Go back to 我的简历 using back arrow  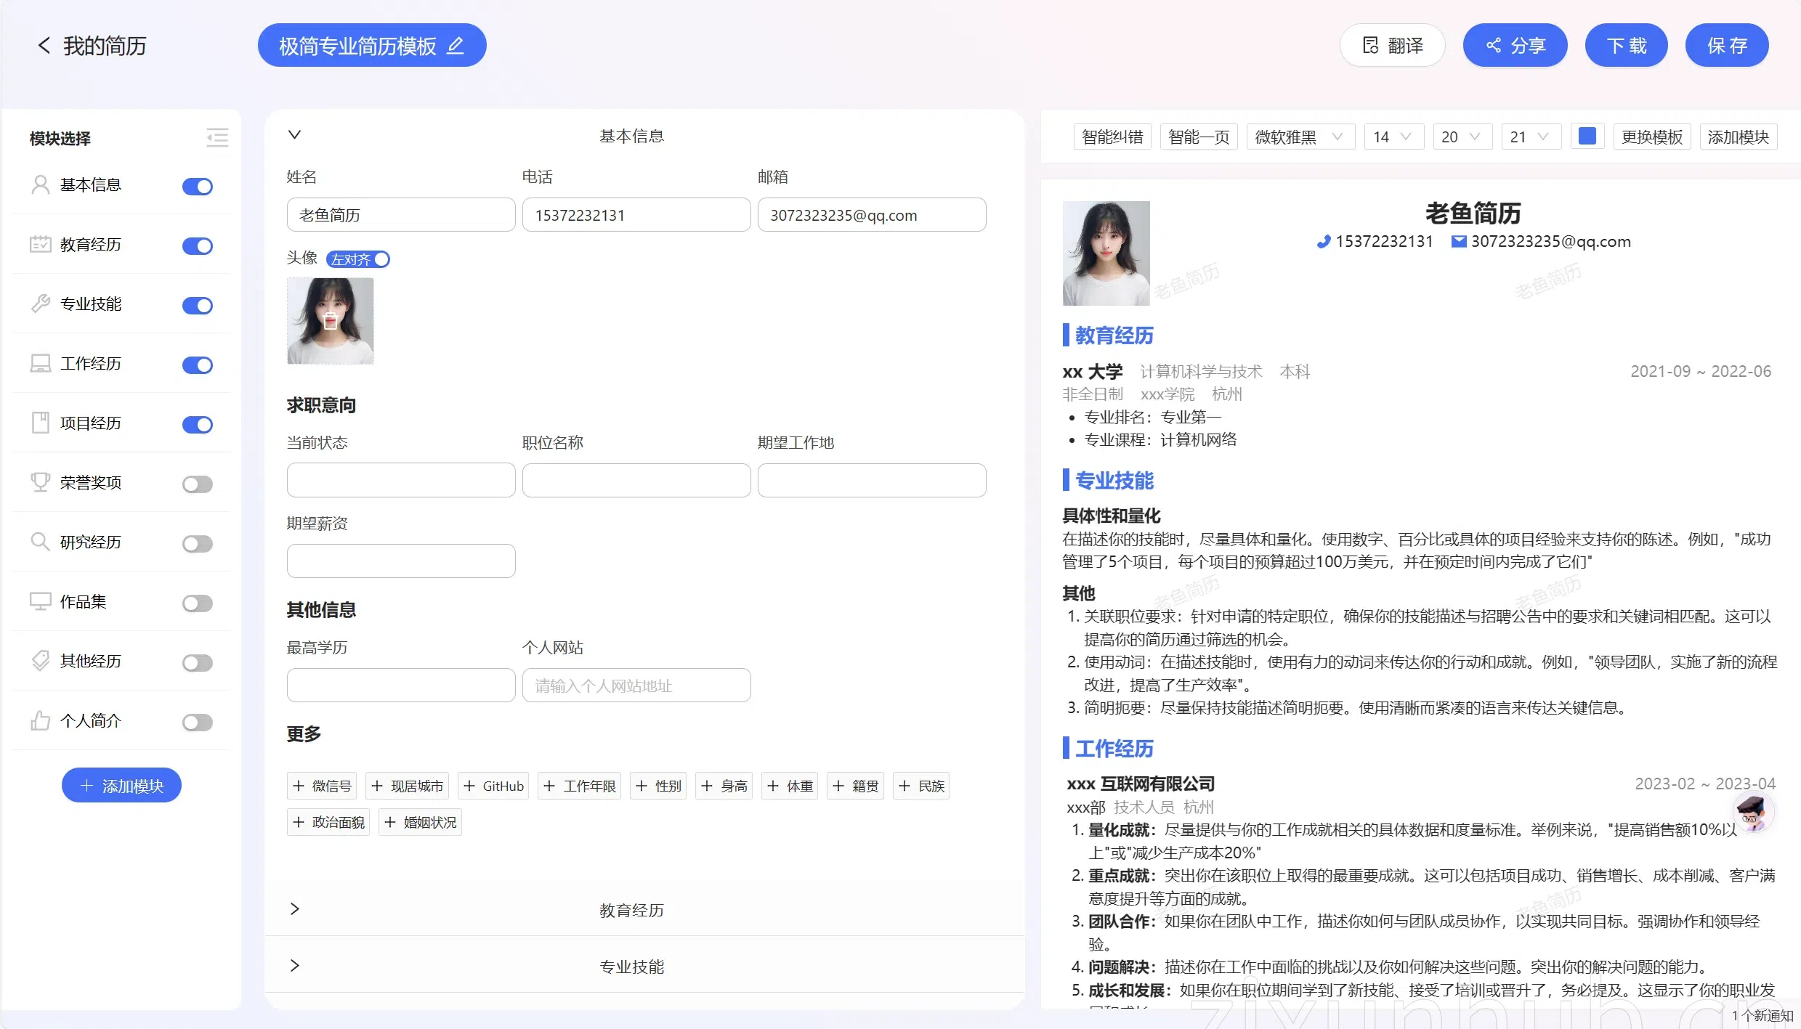(44, 46)
